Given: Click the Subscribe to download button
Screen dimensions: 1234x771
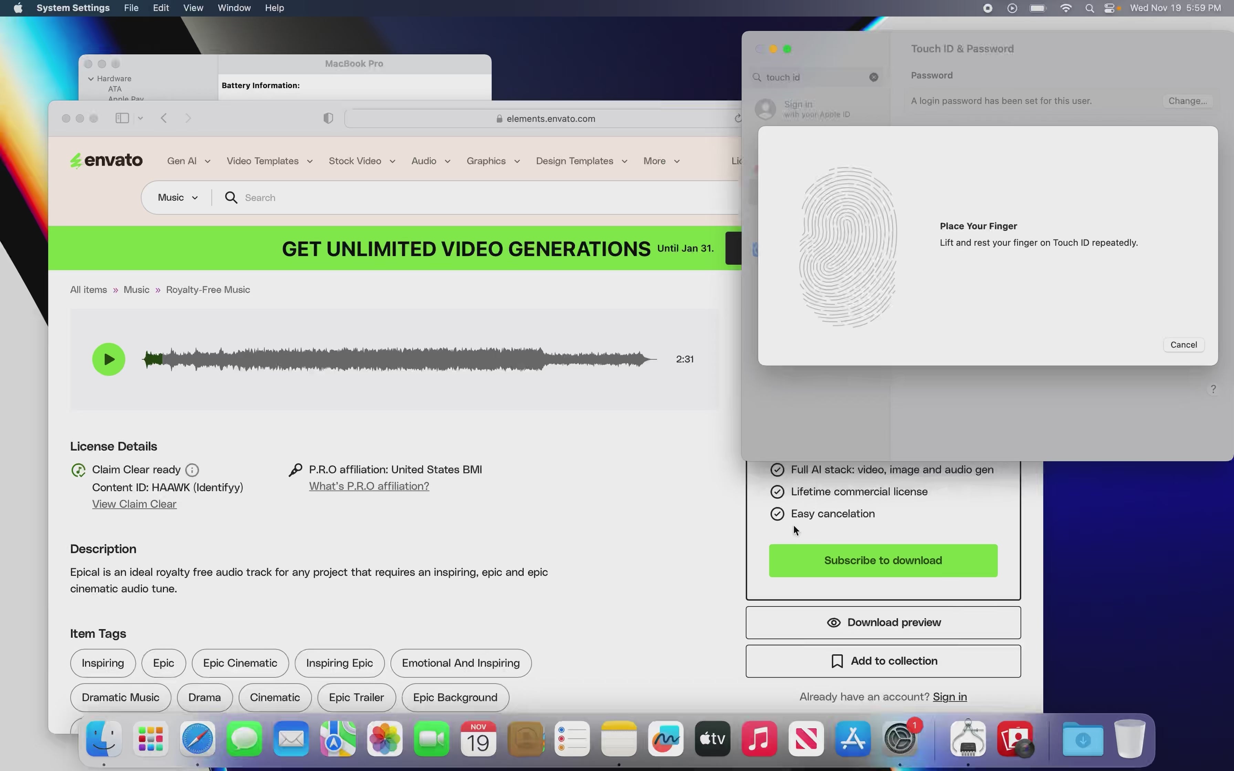Looking at the screenshot, I should tap(882, 560).
